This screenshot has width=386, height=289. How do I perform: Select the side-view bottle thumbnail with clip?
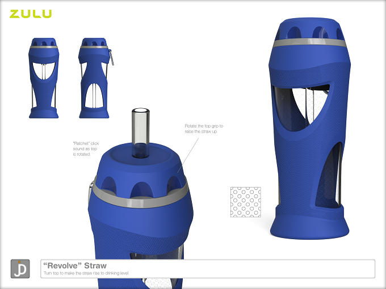point(95,78)
